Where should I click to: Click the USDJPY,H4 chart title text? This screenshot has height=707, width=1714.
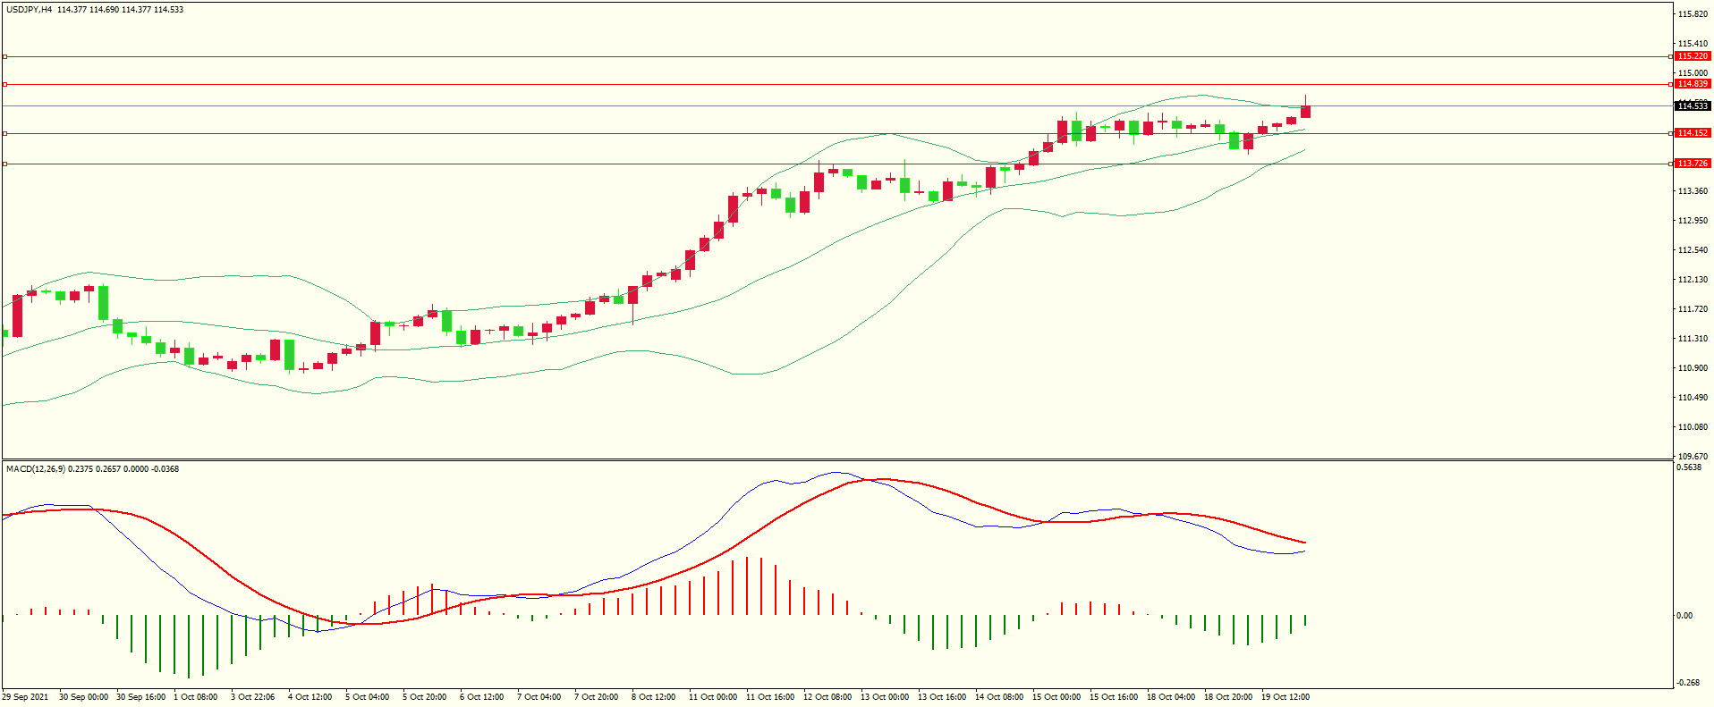click(x=29, y=10)
